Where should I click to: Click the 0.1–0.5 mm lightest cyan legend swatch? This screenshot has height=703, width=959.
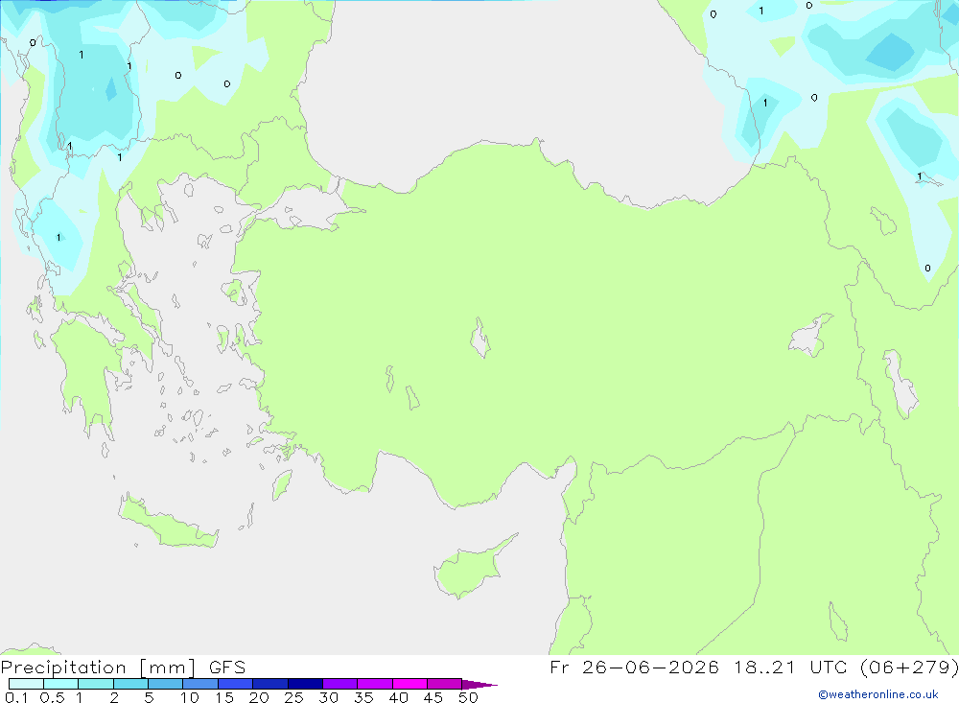[x=26, y=684]
